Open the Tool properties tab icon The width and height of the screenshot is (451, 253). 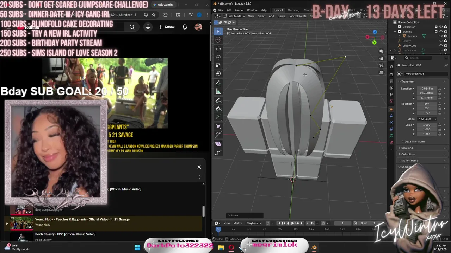coord(391,66)
